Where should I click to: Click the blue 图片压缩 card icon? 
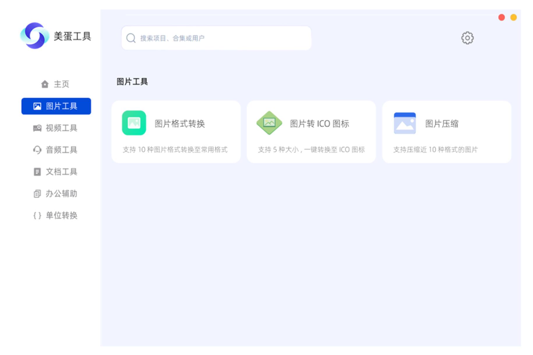pyautogui.click(x=405, y=123)
